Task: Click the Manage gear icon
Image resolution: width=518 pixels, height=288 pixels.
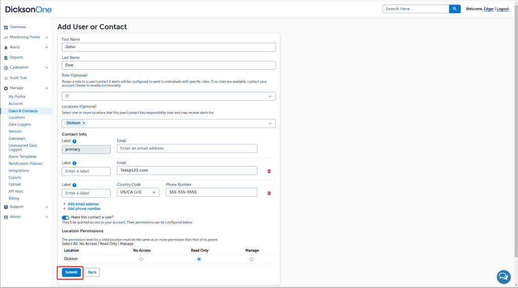Action: click(6, 88)
